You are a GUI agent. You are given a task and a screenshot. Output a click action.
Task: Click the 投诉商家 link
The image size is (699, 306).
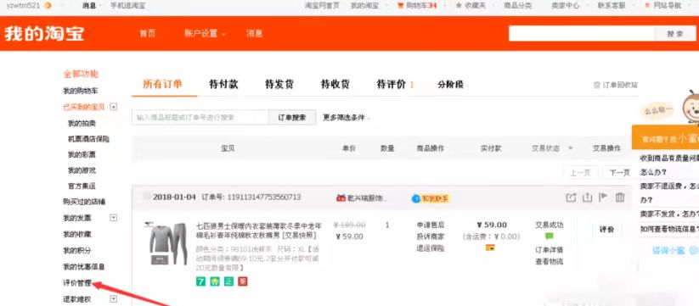431,236
